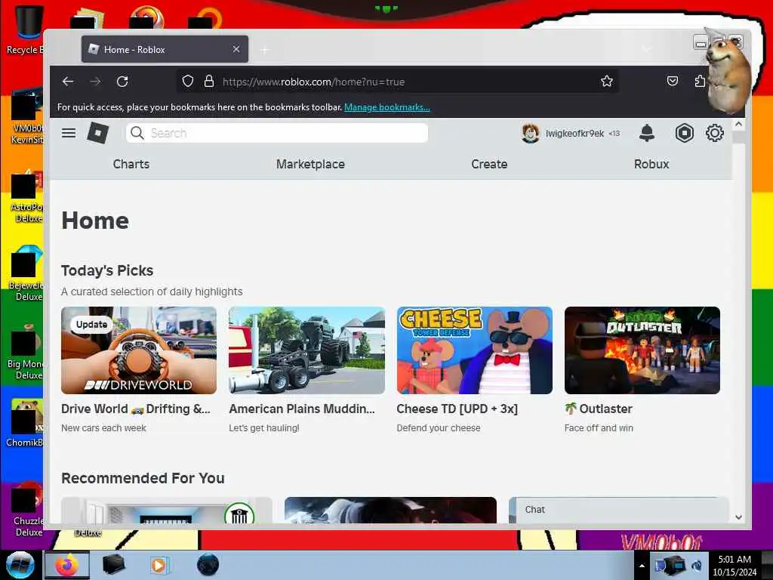Click the Cheese TD [UPD + 3x] title
Viewport: 773px width, 580px height.
457,409
